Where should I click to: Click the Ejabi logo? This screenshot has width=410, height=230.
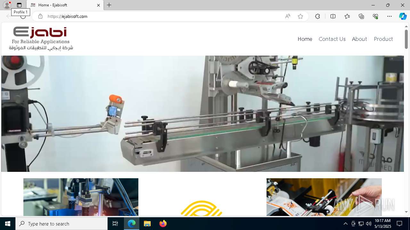click(x=41, y=39)
